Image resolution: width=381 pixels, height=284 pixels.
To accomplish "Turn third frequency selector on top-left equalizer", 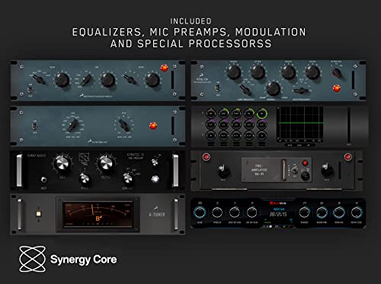I will (130, 80).
